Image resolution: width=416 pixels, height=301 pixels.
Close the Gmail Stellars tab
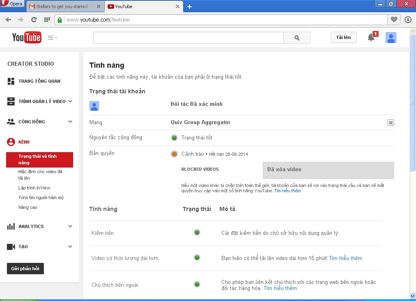tap(99, 6)
